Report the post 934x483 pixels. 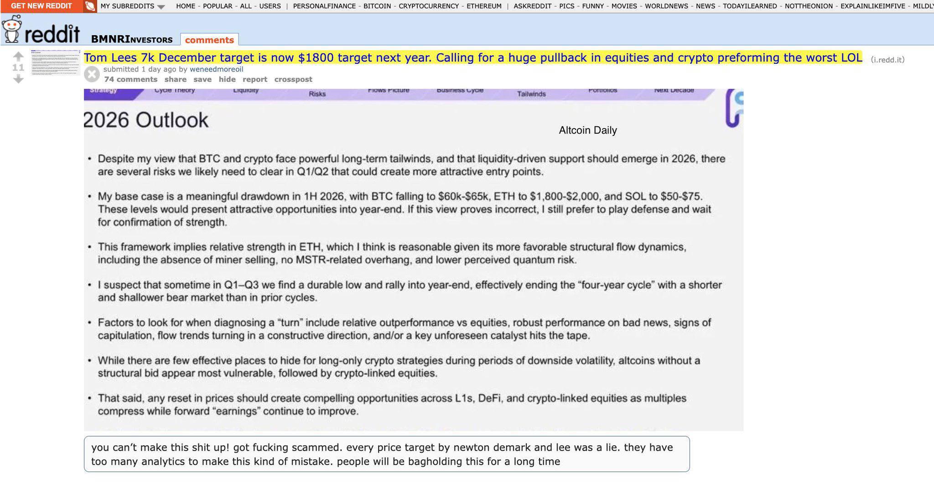(255, 79)
